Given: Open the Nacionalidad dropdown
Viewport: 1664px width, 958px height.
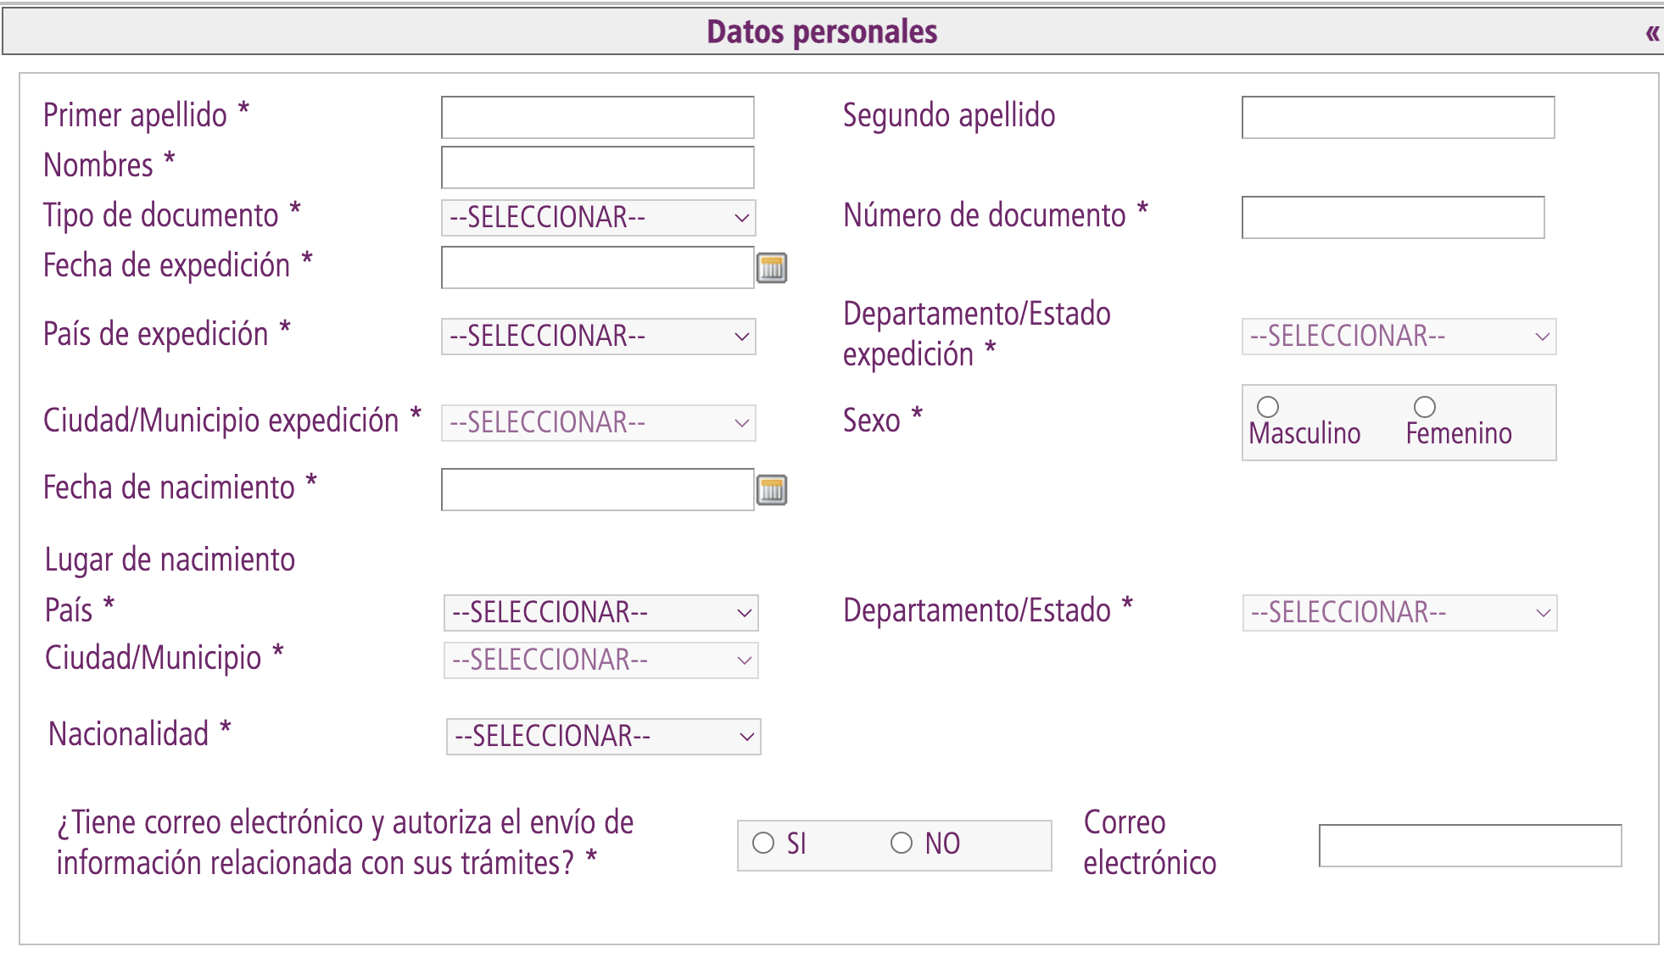Looking at the screenshot, I should coord(601,736).
